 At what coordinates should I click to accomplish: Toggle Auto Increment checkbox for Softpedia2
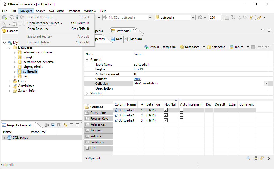[x=182, y=115]
